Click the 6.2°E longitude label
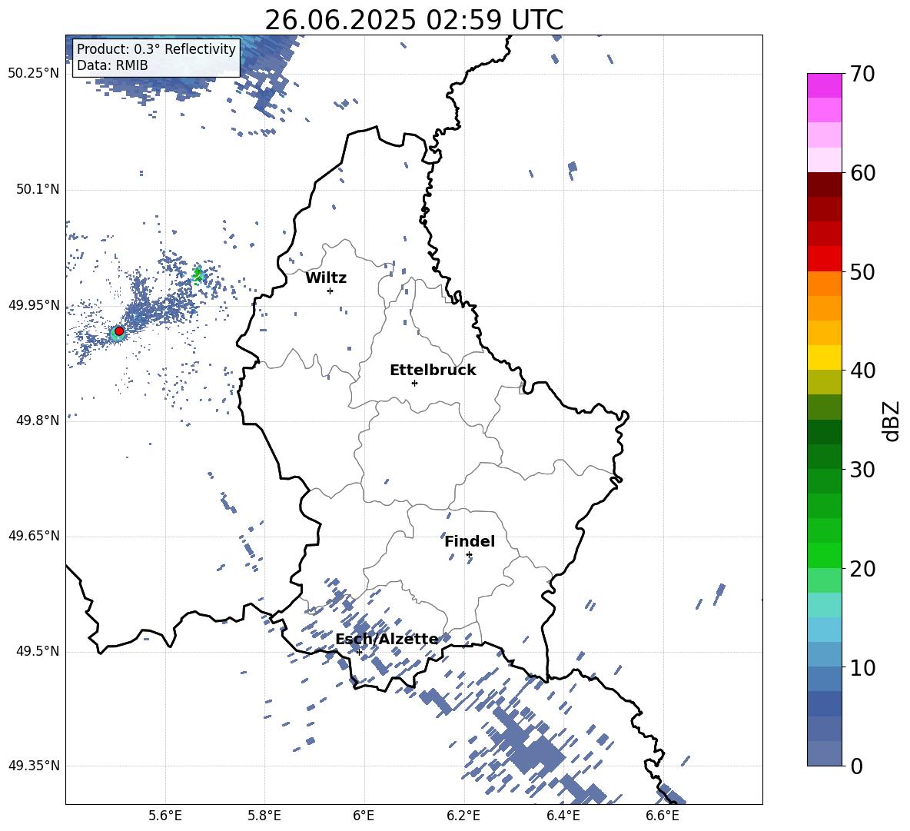This screenshot has width=910, height=831. (463, 816)
